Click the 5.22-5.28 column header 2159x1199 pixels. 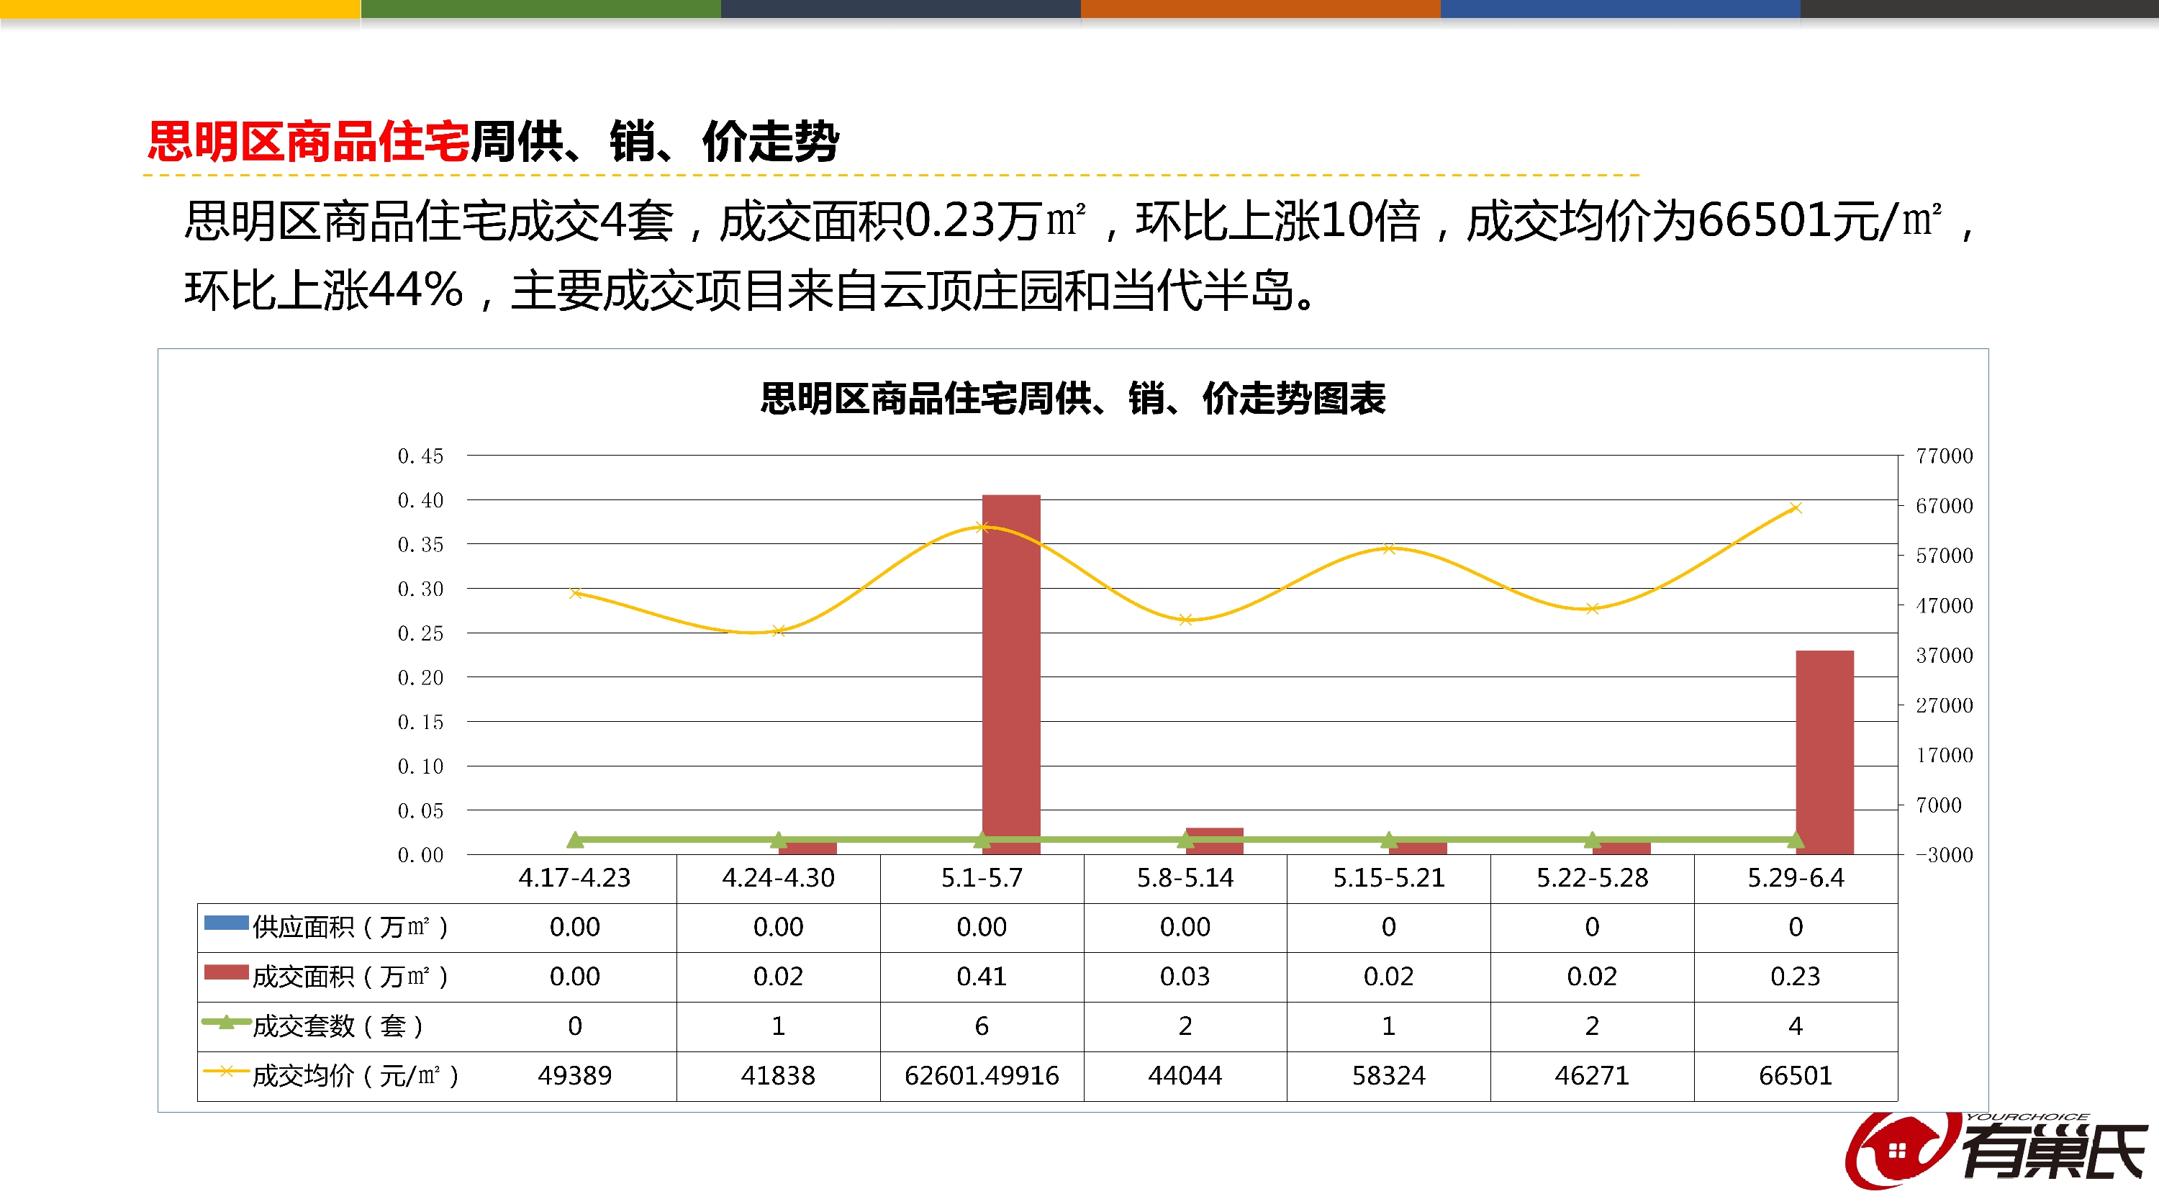point(1592,877)
